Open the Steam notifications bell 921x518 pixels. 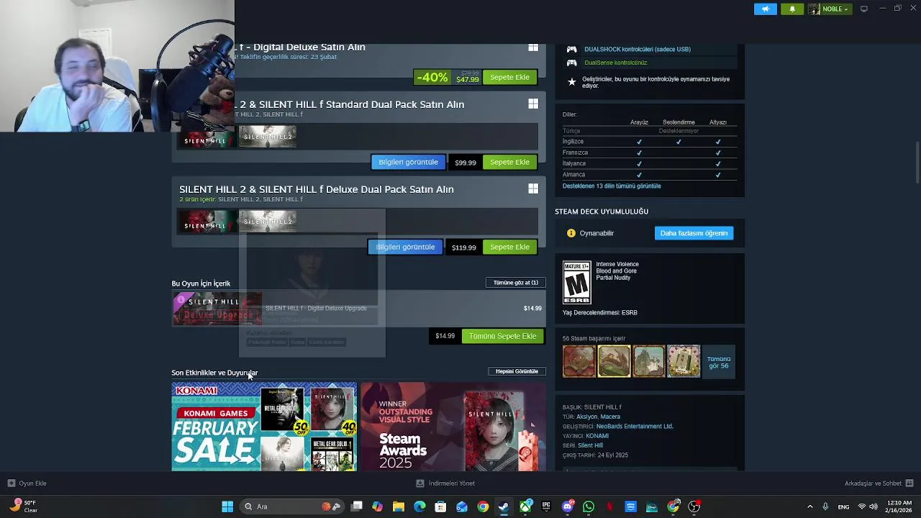click(792, 9)
